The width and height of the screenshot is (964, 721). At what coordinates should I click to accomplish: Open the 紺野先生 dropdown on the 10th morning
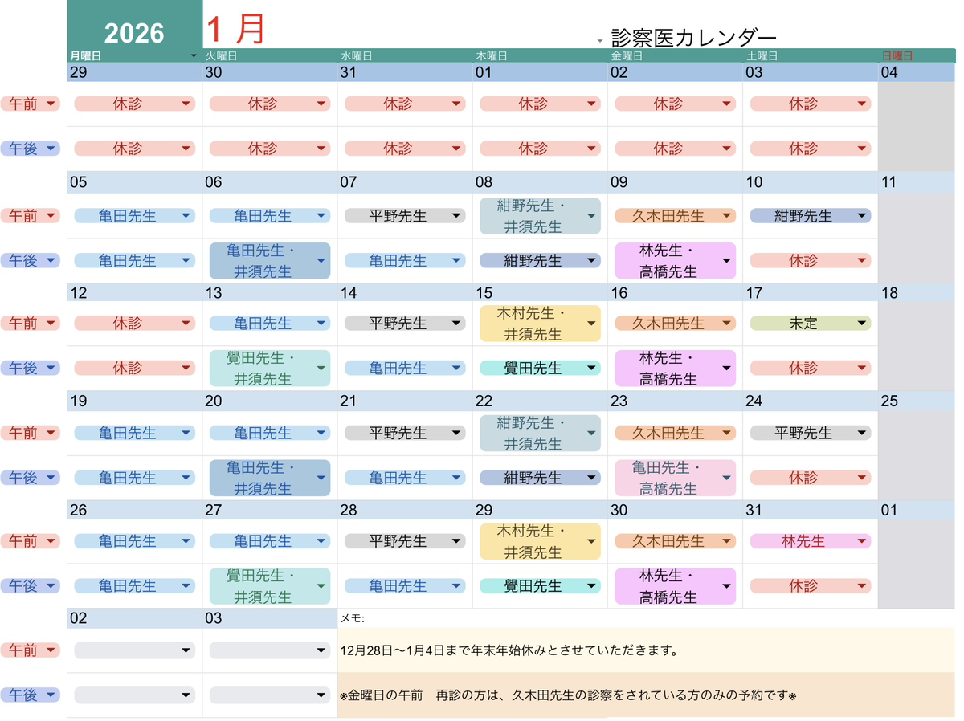coord(862,216)
